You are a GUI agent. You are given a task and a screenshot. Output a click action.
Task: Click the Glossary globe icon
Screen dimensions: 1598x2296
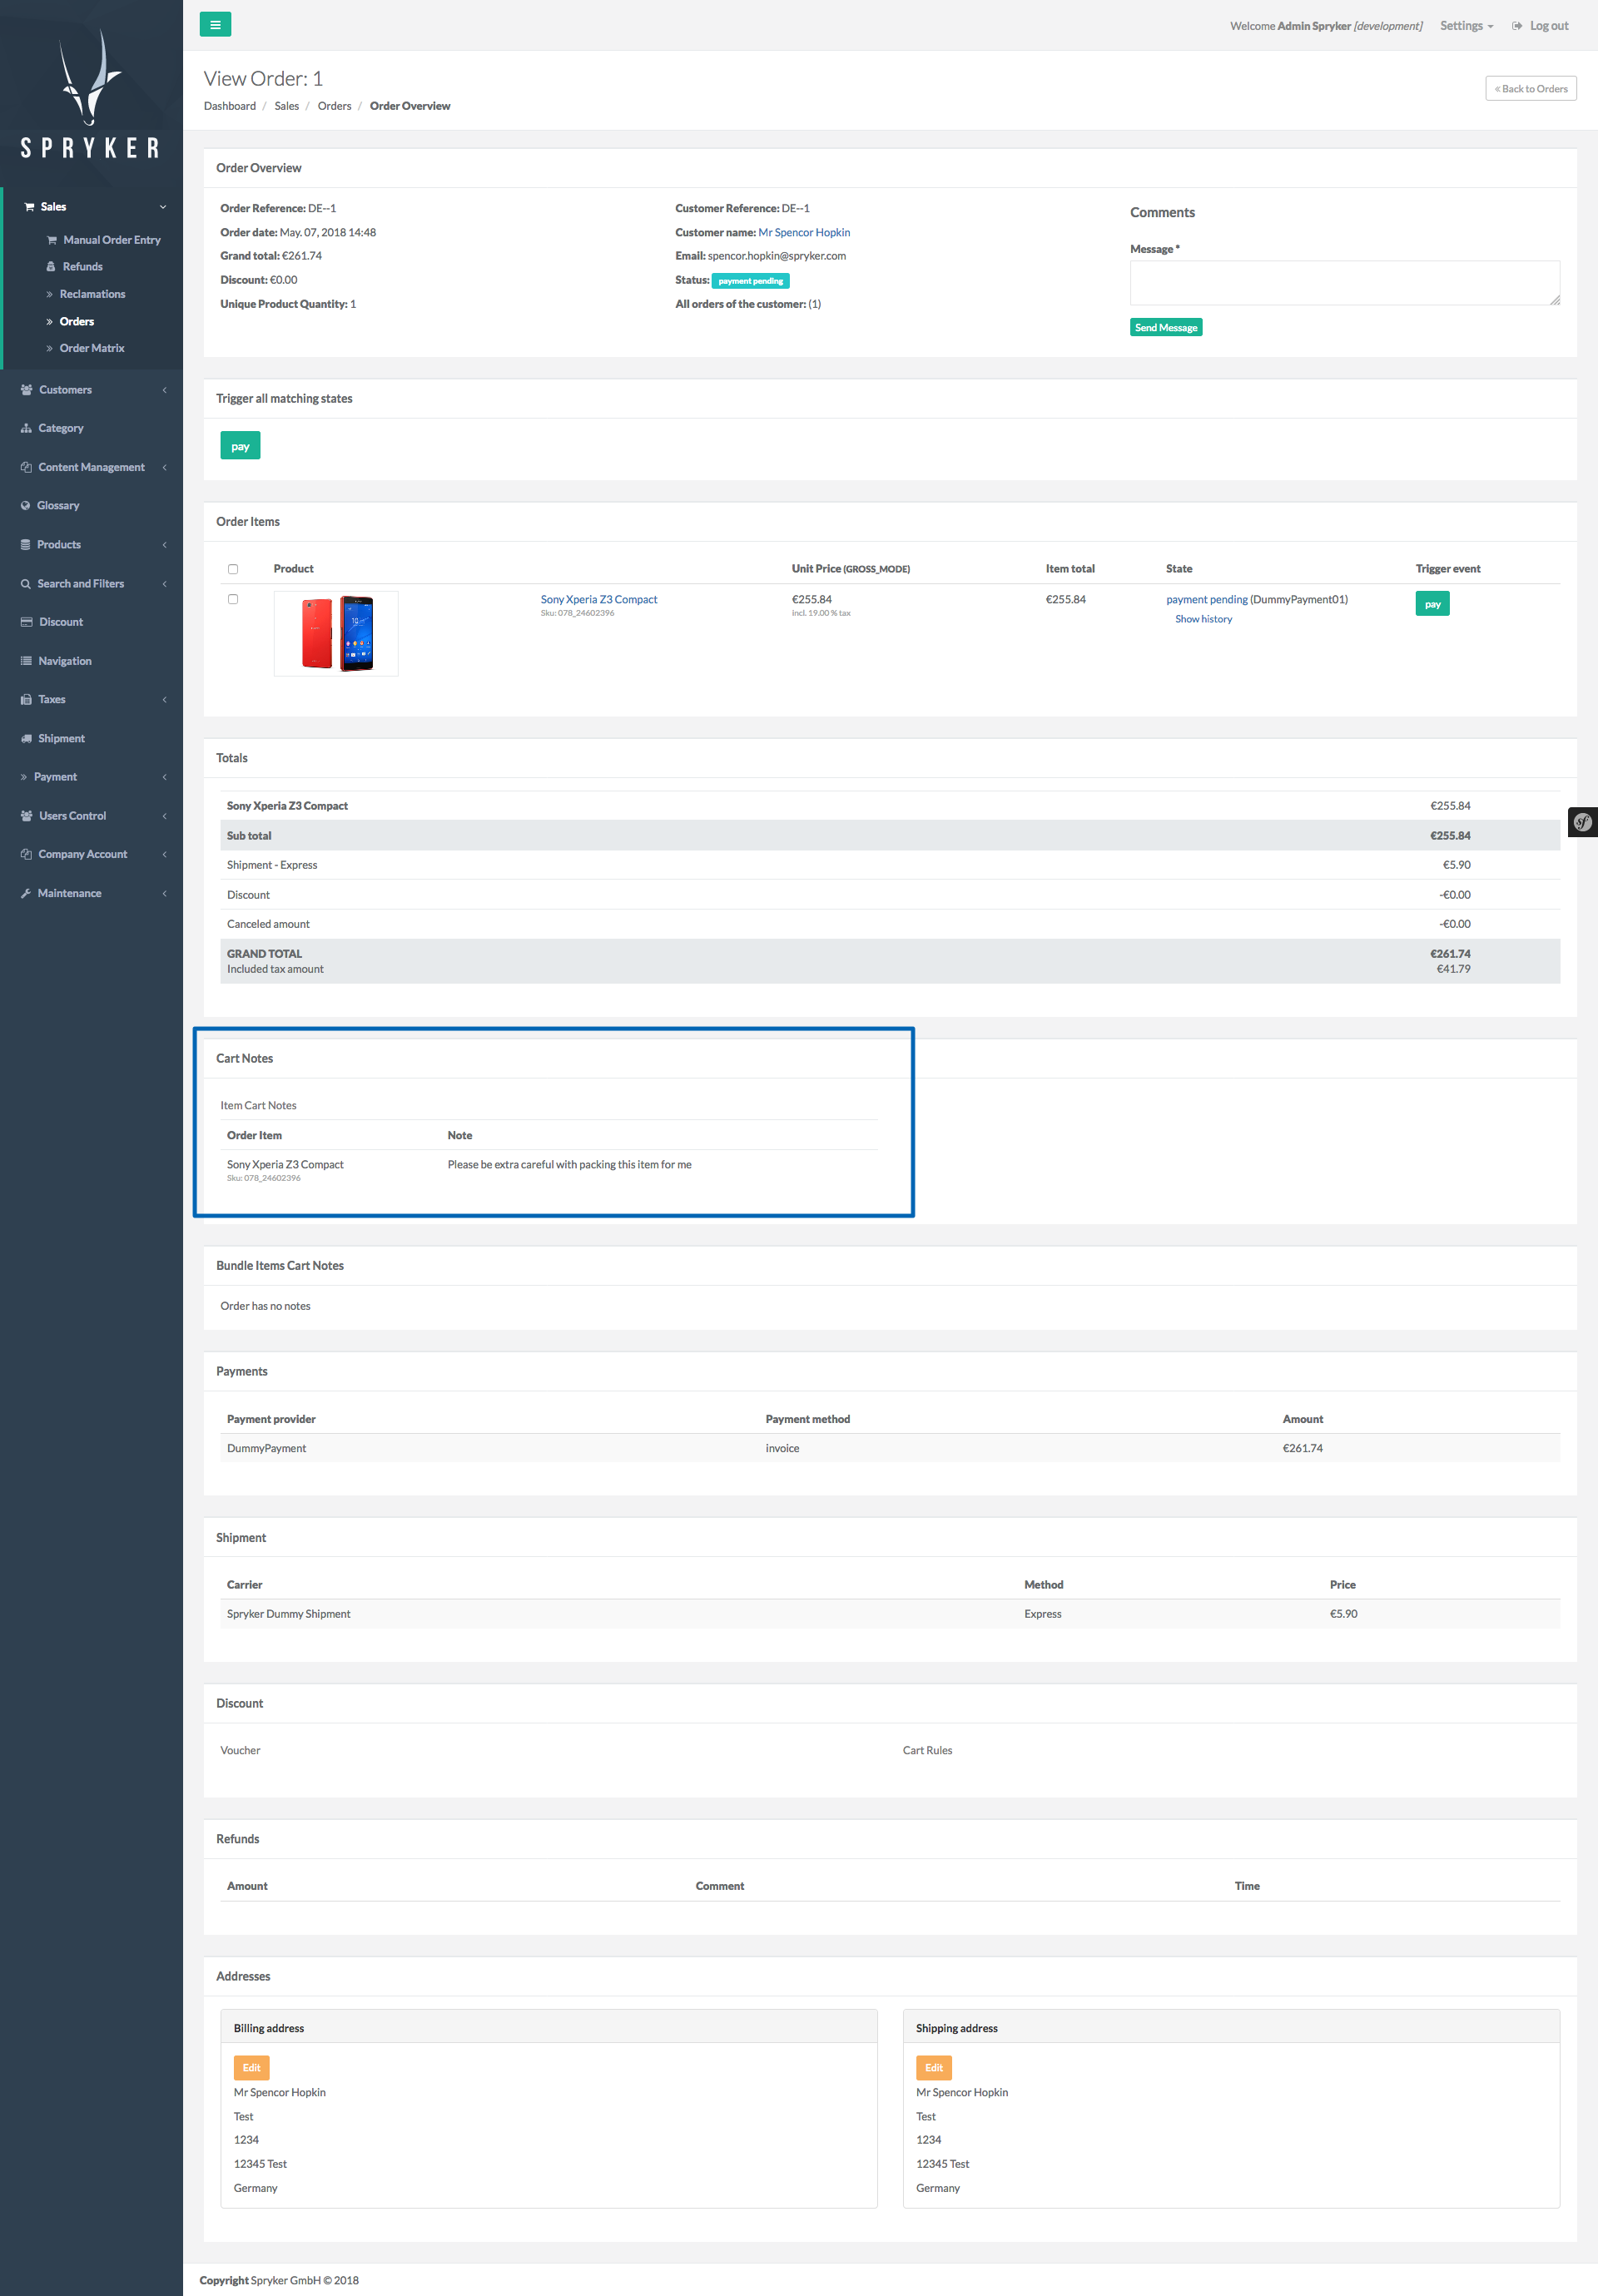click(x=26, y=506)
